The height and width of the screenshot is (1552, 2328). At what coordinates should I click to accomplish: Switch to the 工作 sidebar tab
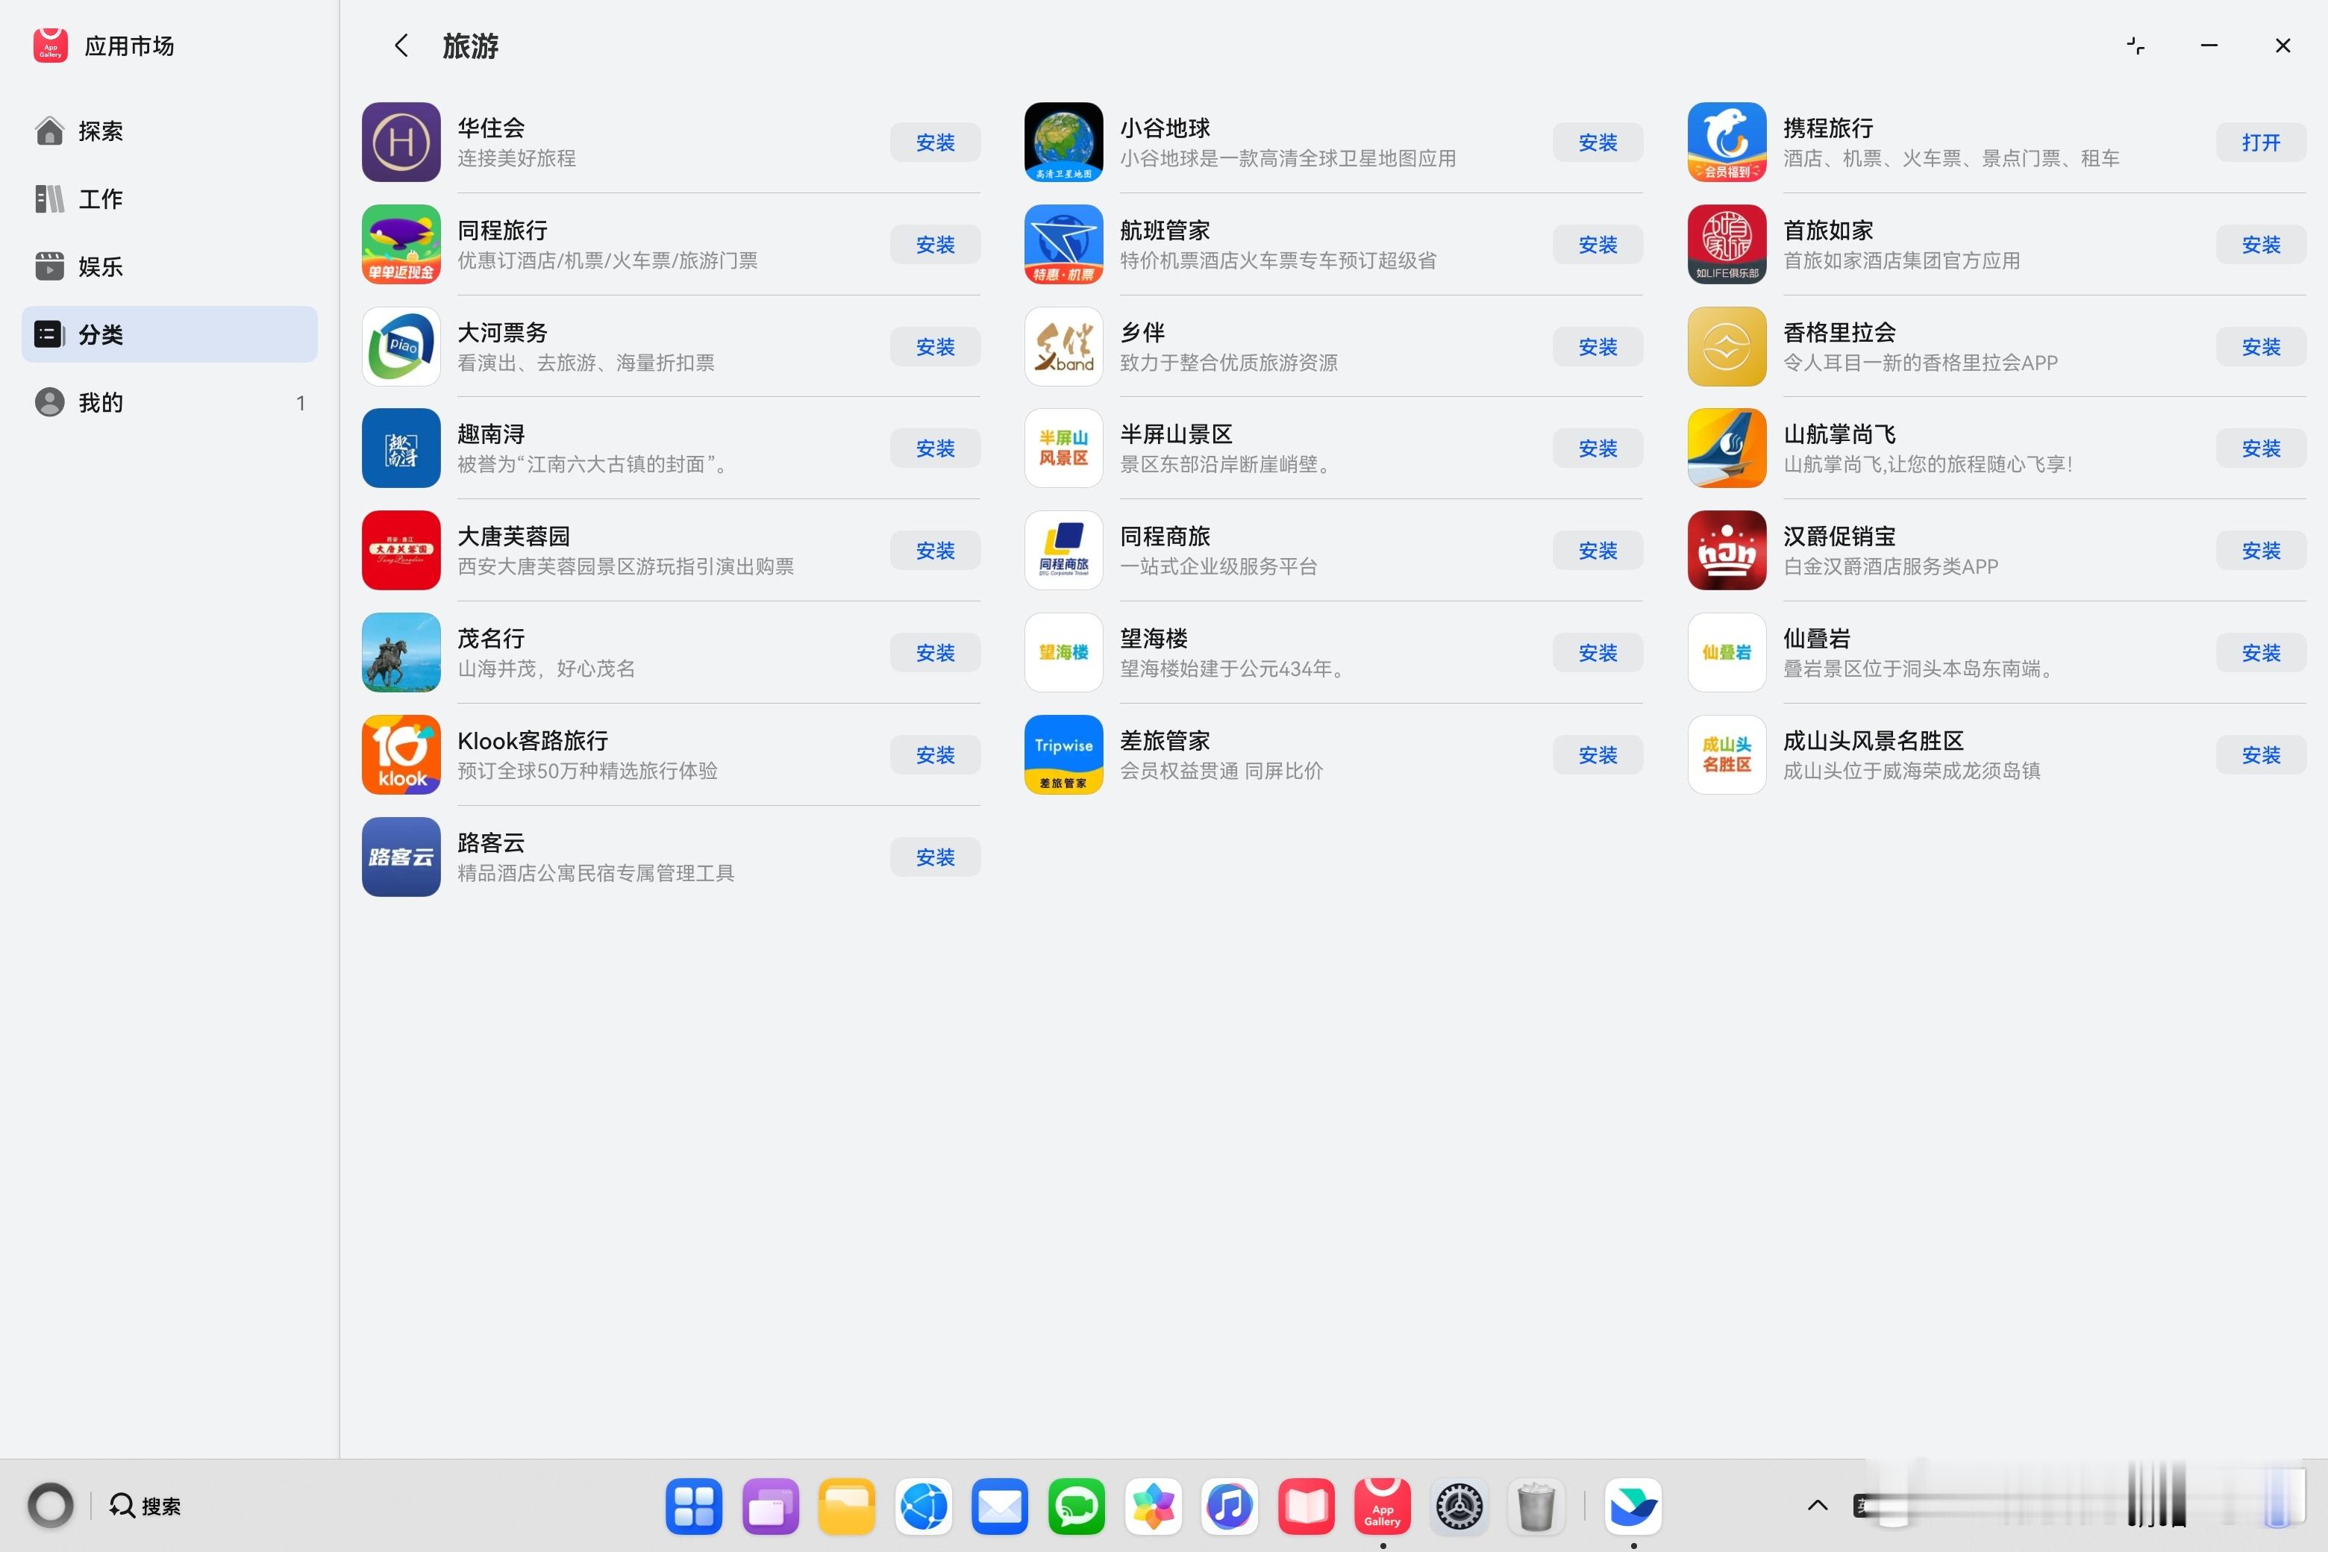coord(169,199)
